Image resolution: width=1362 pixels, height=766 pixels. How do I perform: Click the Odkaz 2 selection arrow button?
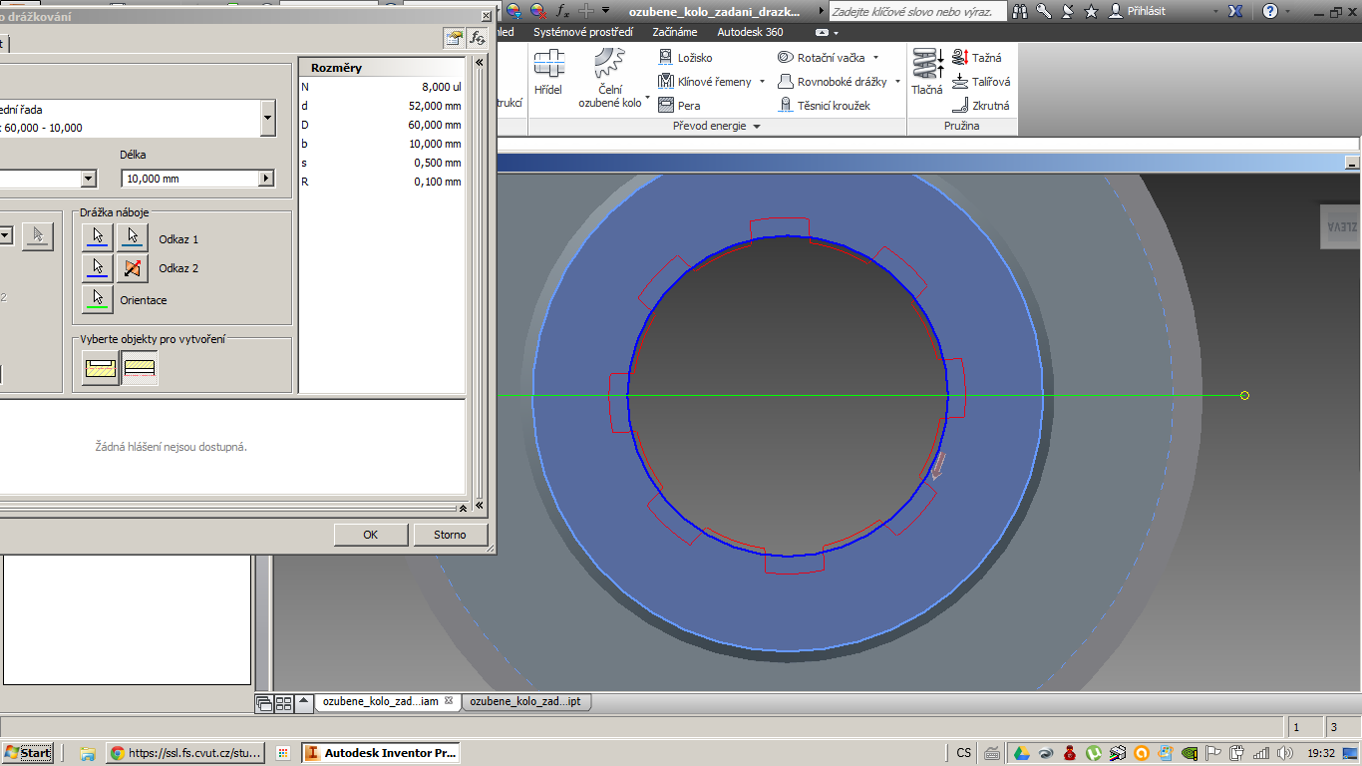coord(97,267)
